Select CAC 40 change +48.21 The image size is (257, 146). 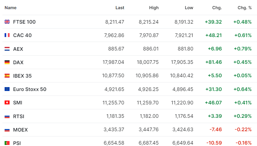pyautogui.click(x=213, y=35)
